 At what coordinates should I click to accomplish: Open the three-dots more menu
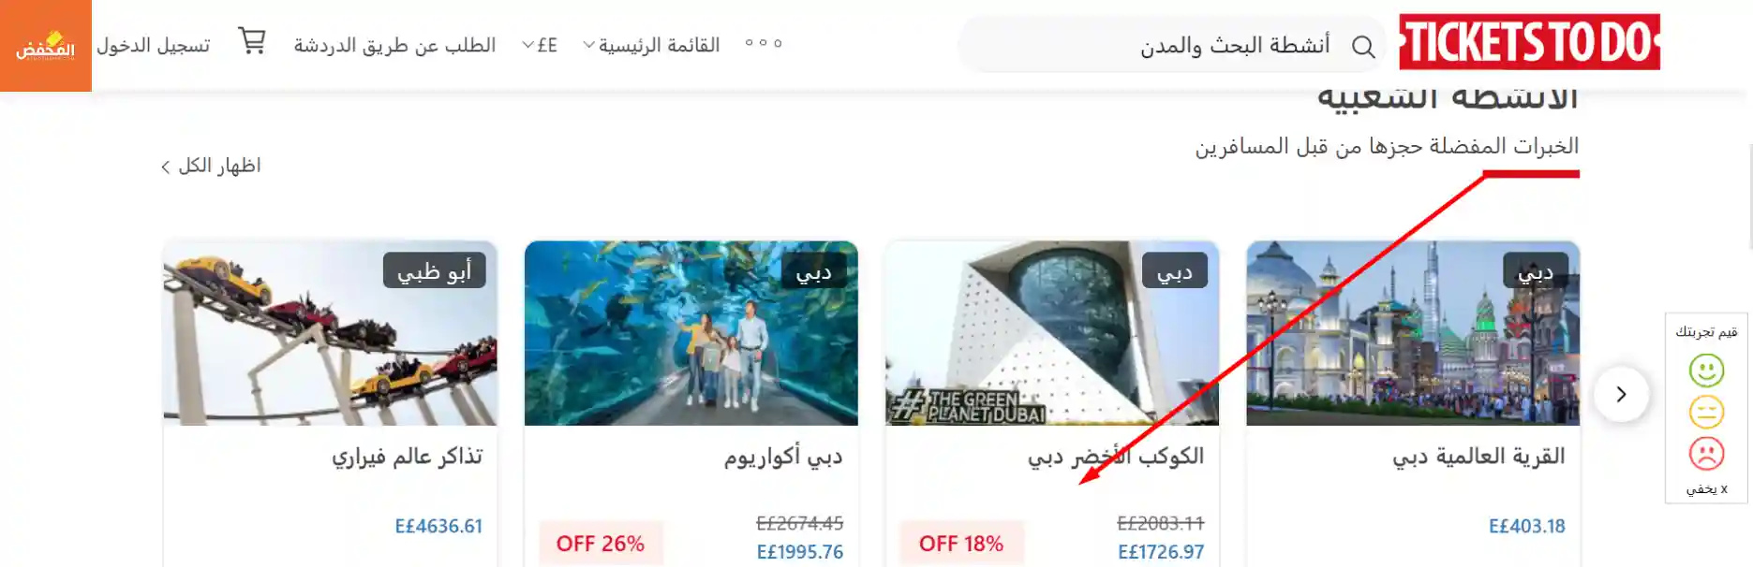click(763, 43)
